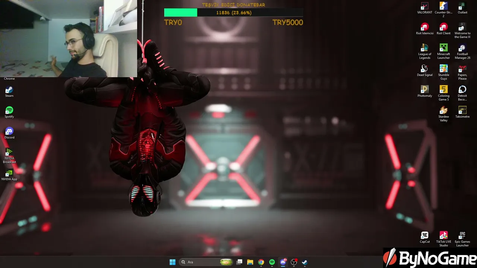Click the Dead Signal desktop shortcut

[x=424, y=71]
